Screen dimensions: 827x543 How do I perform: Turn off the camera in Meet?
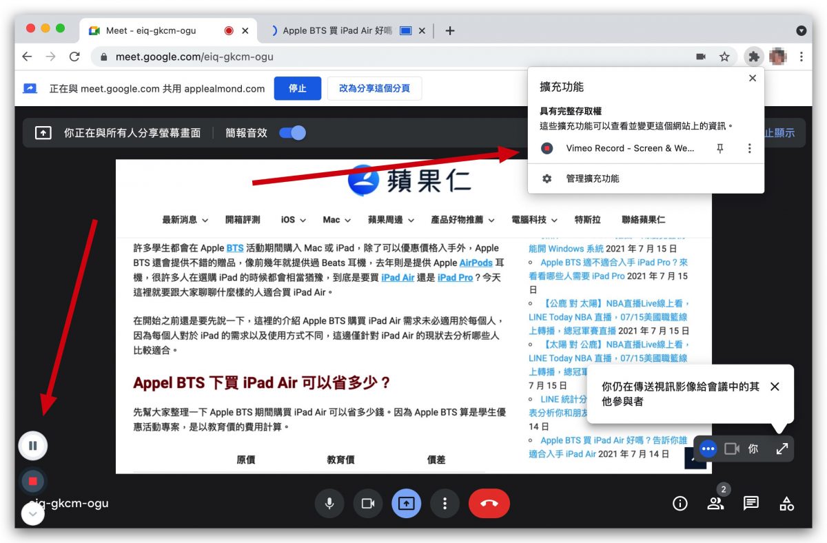tap(368, 504)
